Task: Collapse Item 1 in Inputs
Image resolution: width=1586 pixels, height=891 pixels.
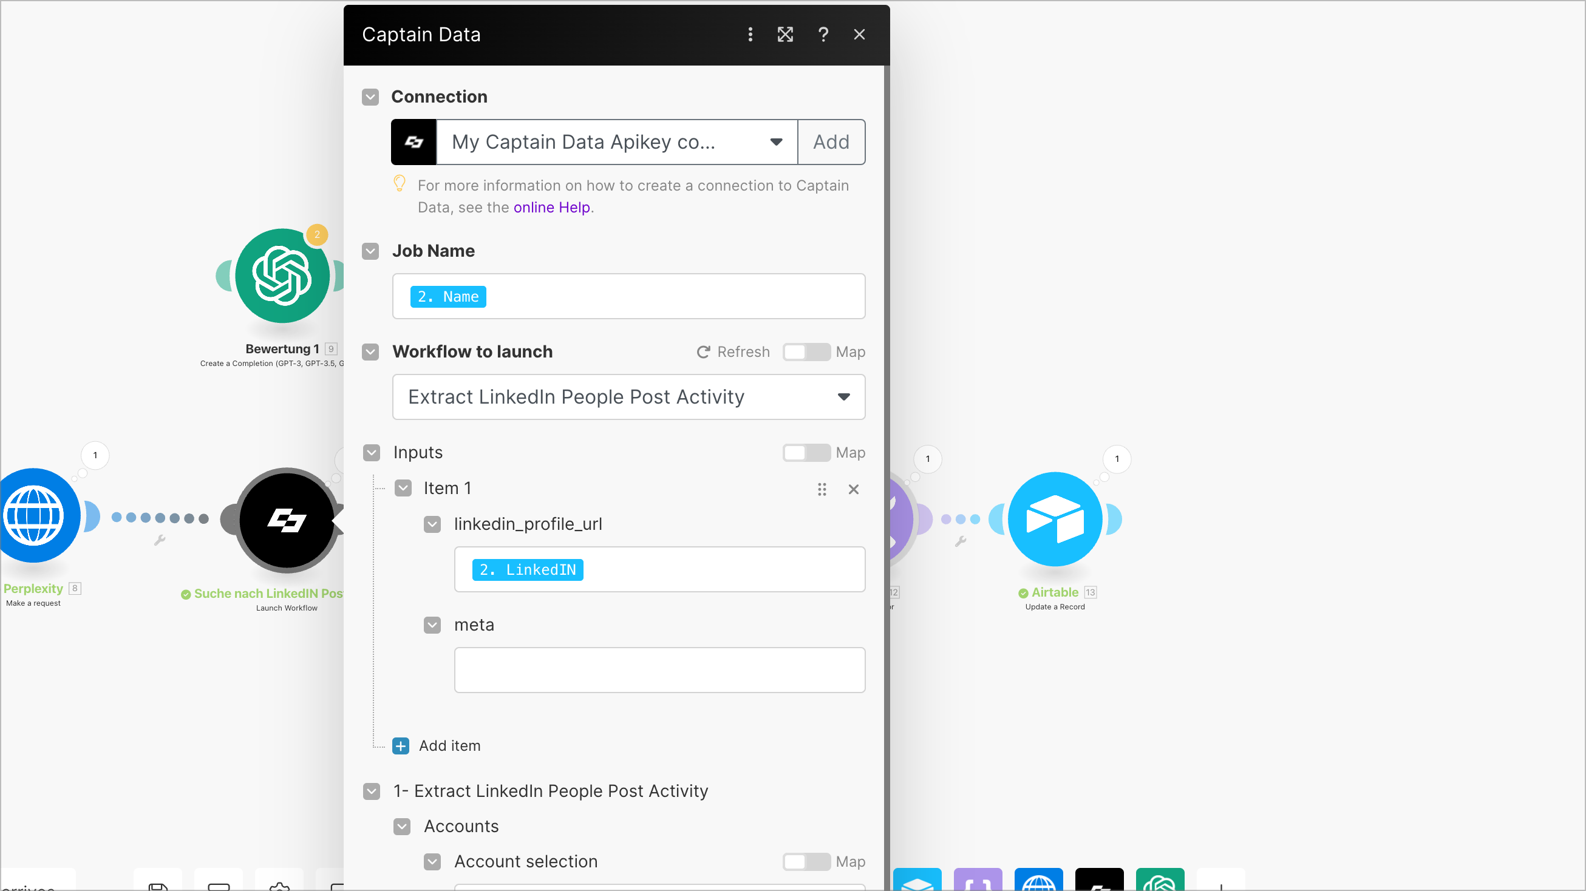Action: point(403,489)
